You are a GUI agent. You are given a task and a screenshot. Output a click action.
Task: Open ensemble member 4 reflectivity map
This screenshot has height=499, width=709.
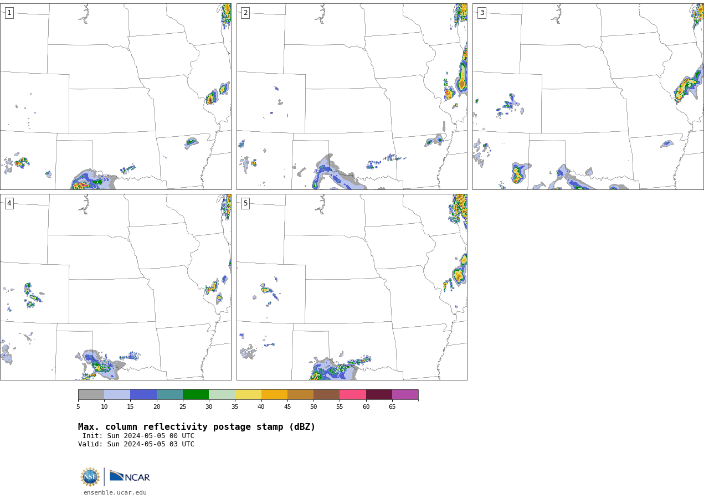click(x=116, y=287)
